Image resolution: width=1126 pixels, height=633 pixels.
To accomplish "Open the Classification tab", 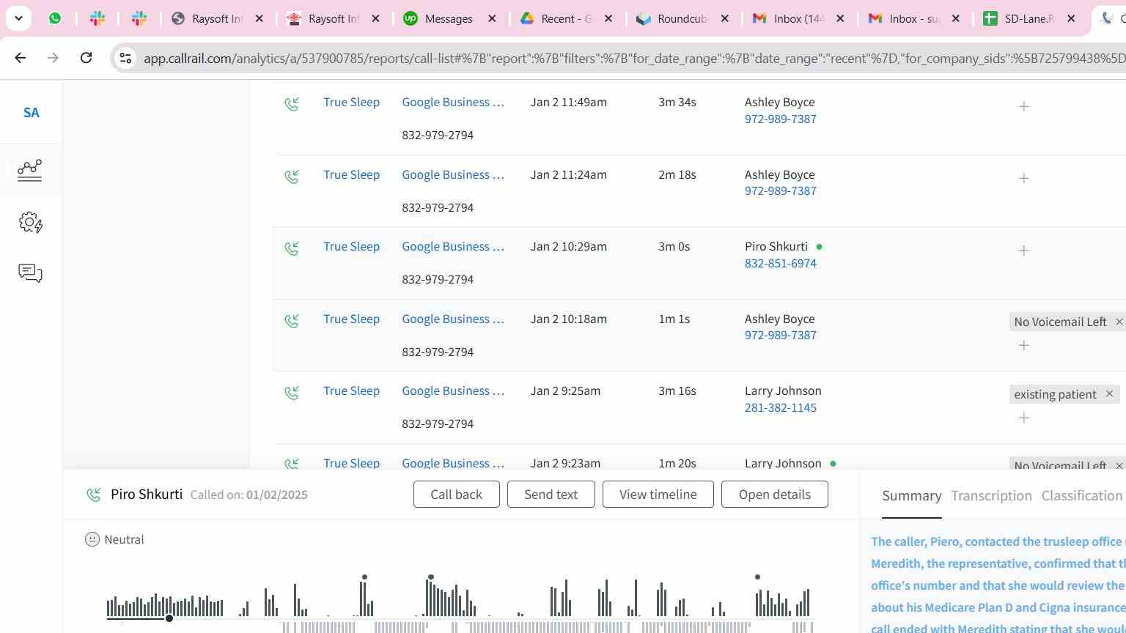I will [1082, 496].
